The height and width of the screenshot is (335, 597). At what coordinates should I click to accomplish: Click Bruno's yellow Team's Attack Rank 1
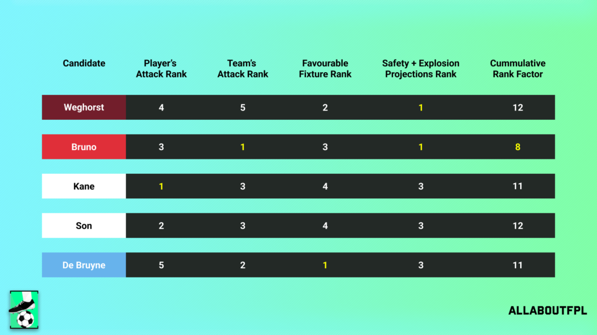[243, 147]
